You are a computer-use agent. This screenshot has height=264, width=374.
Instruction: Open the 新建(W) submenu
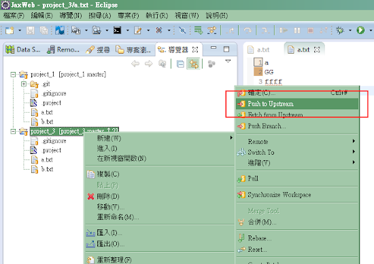(x=160, y=138)
